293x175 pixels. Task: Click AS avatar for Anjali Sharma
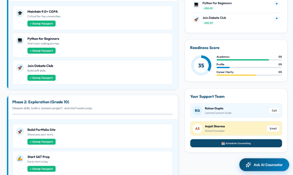click(x=197, y=128)
